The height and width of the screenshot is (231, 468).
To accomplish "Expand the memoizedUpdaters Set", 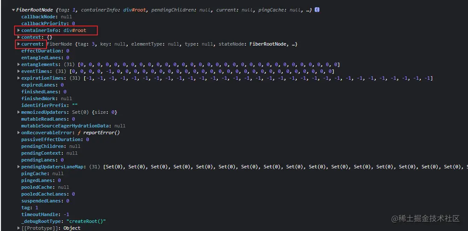I will coord(19,112).
